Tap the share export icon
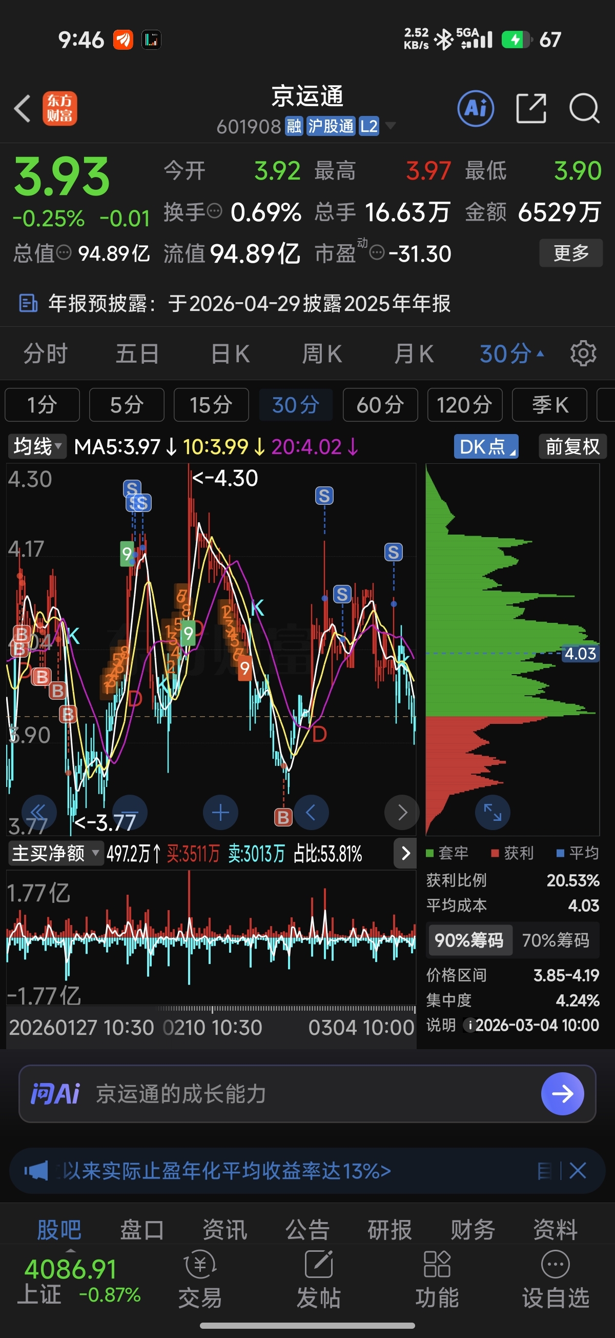615x1338 pixels. point(531,109)
